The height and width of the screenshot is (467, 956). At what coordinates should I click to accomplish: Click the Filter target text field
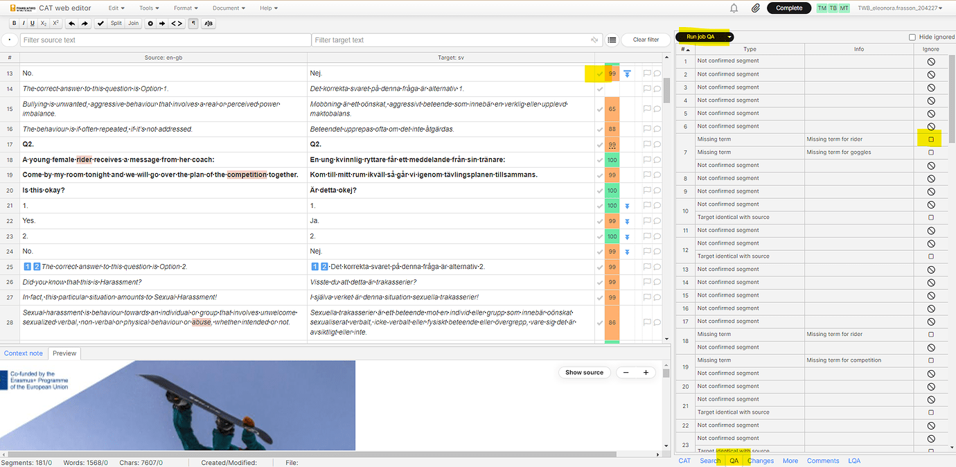click(x=457, y=40)
